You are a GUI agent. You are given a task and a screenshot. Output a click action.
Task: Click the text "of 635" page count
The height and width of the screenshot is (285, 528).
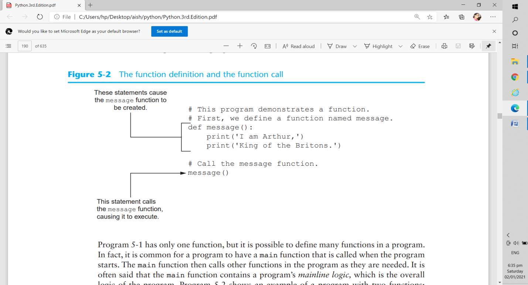coord(41,46)
